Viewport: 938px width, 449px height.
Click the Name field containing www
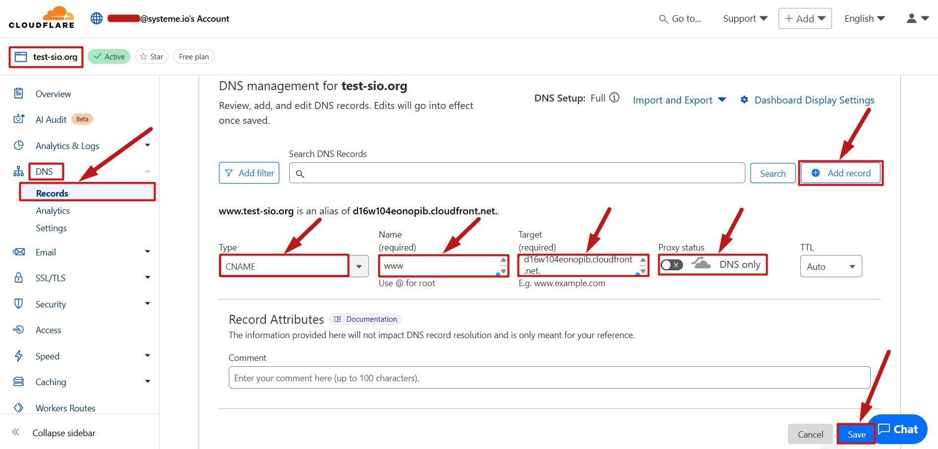[443, 266]
